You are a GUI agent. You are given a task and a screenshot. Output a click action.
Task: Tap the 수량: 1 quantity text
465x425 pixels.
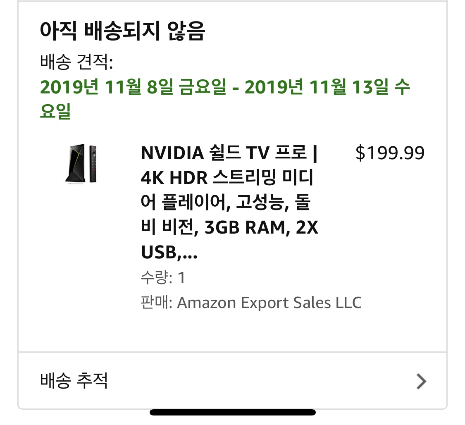[x=163, y=277]
